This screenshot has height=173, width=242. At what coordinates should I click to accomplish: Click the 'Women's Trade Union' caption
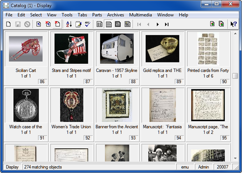pyautogui.click(x=71, y=127)
